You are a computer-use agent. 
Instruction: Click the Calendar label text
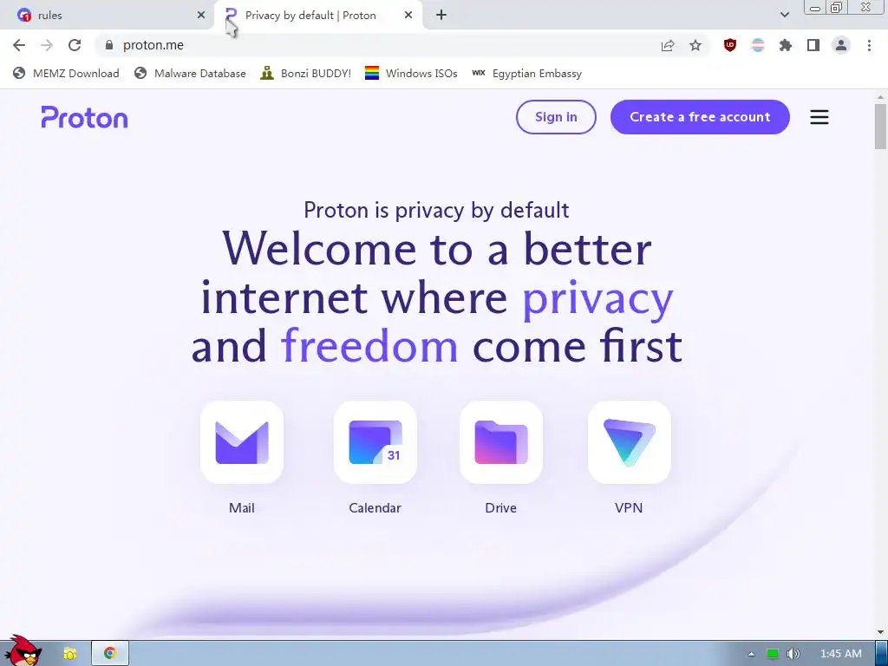coord(375,508)
